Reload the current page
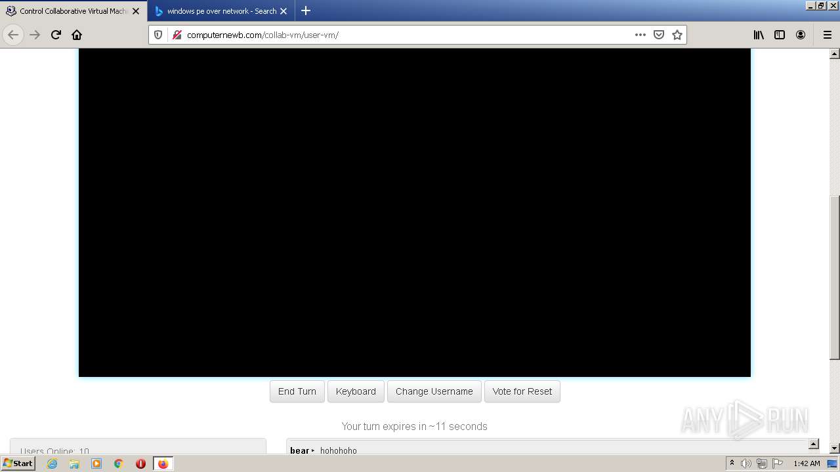The image size is (840, 472). [x=56, y=35]
